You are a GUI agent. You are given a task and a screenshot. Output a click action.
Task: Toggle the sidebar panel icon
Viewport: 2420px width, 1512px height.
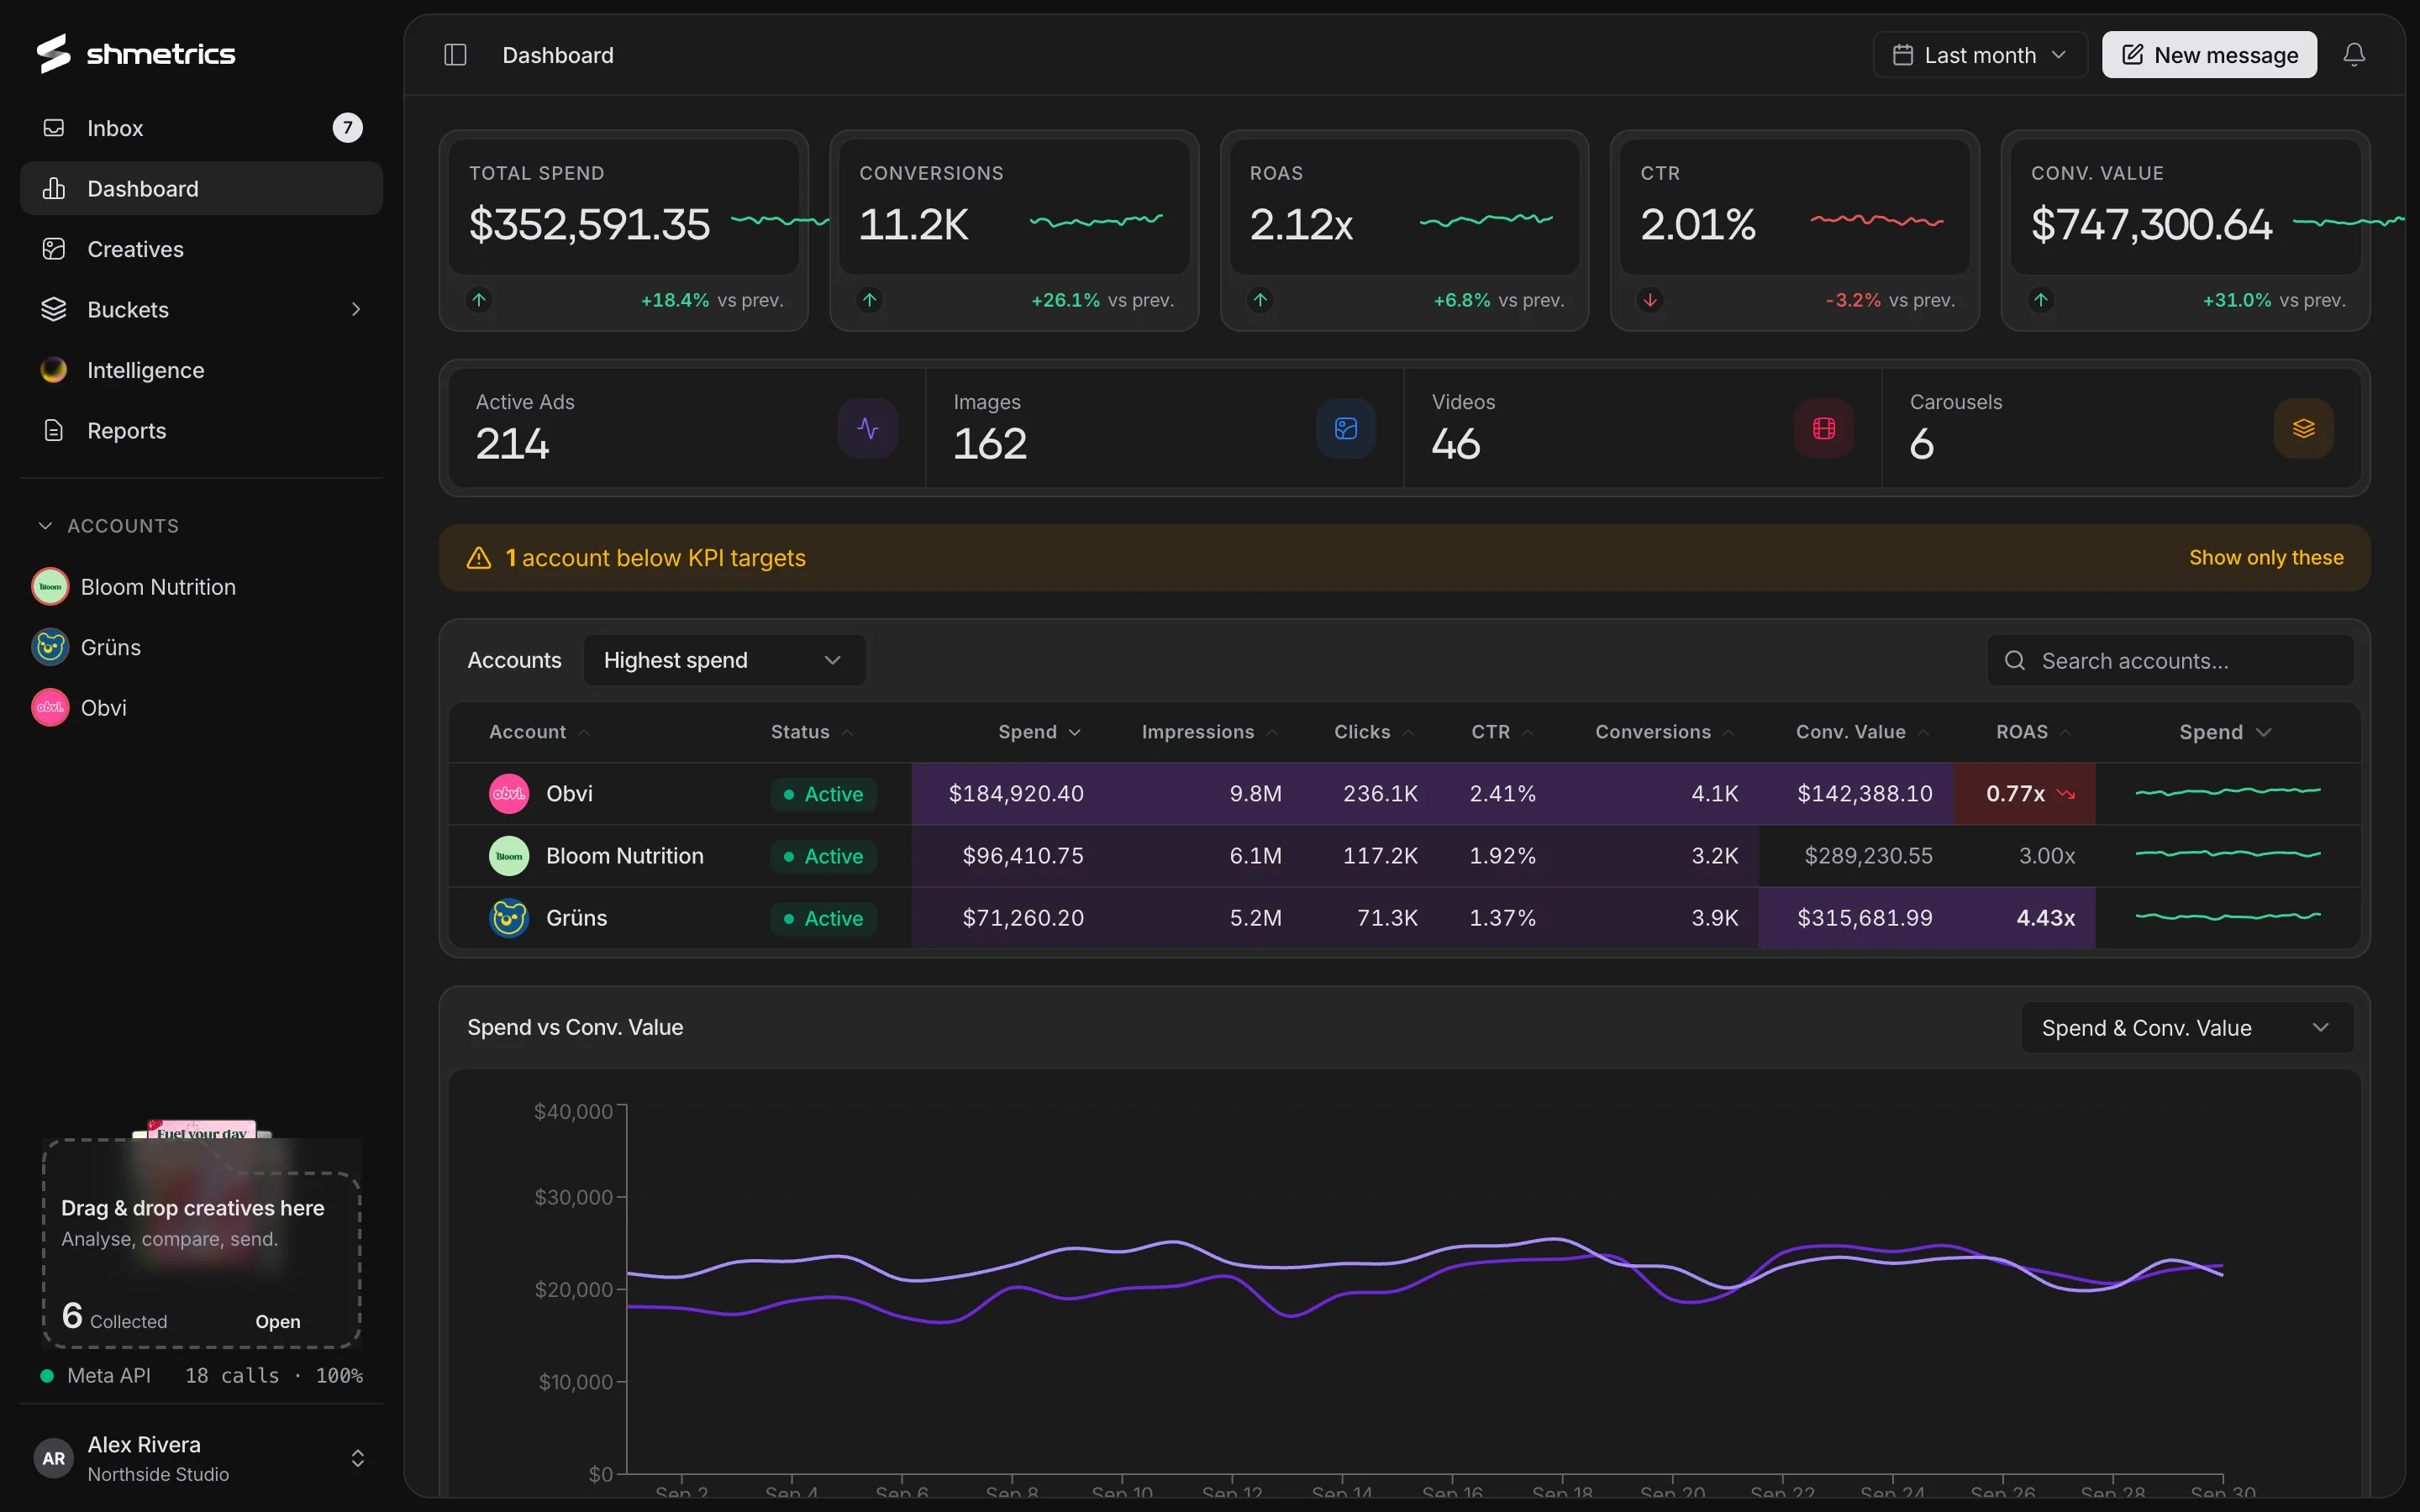455,55
